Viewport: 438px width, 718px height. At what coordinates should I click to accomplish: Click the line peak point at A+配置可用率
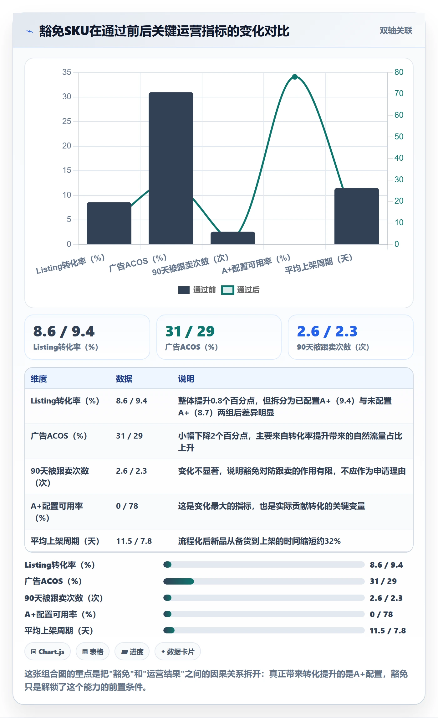point(295,77)
